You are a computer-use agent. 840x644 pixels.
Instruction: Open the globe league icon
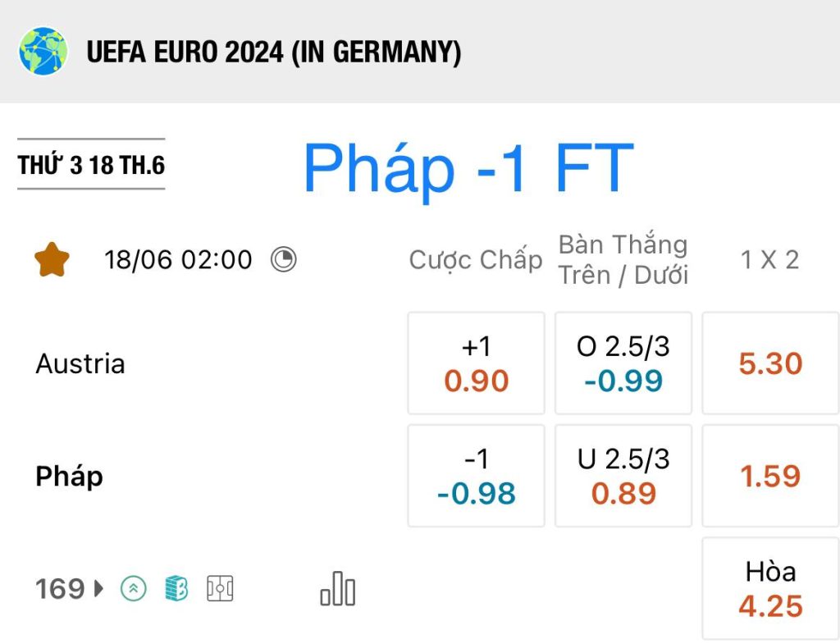[x=43, y=52]
